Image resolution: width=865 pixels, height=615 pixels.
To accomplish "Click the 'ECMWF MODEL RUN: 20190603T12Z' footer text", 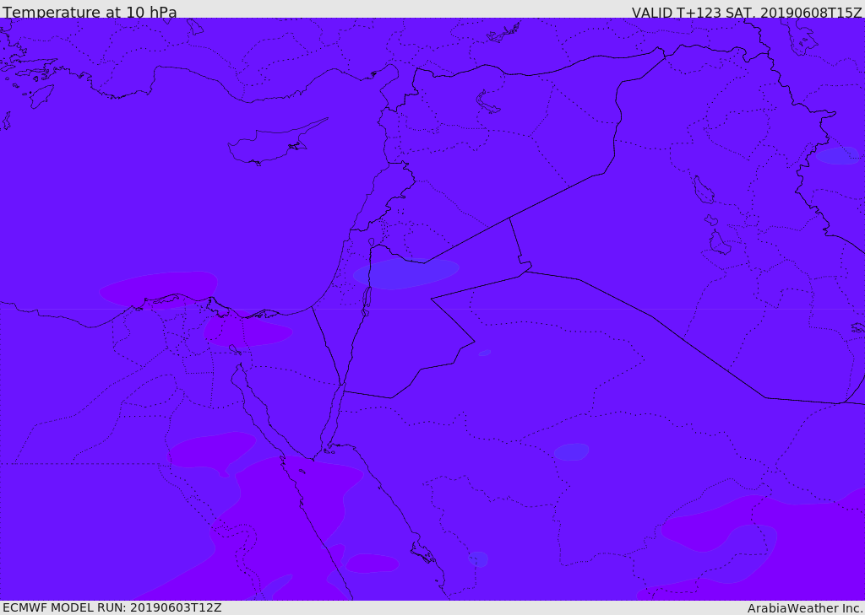I will click(112, 607).
